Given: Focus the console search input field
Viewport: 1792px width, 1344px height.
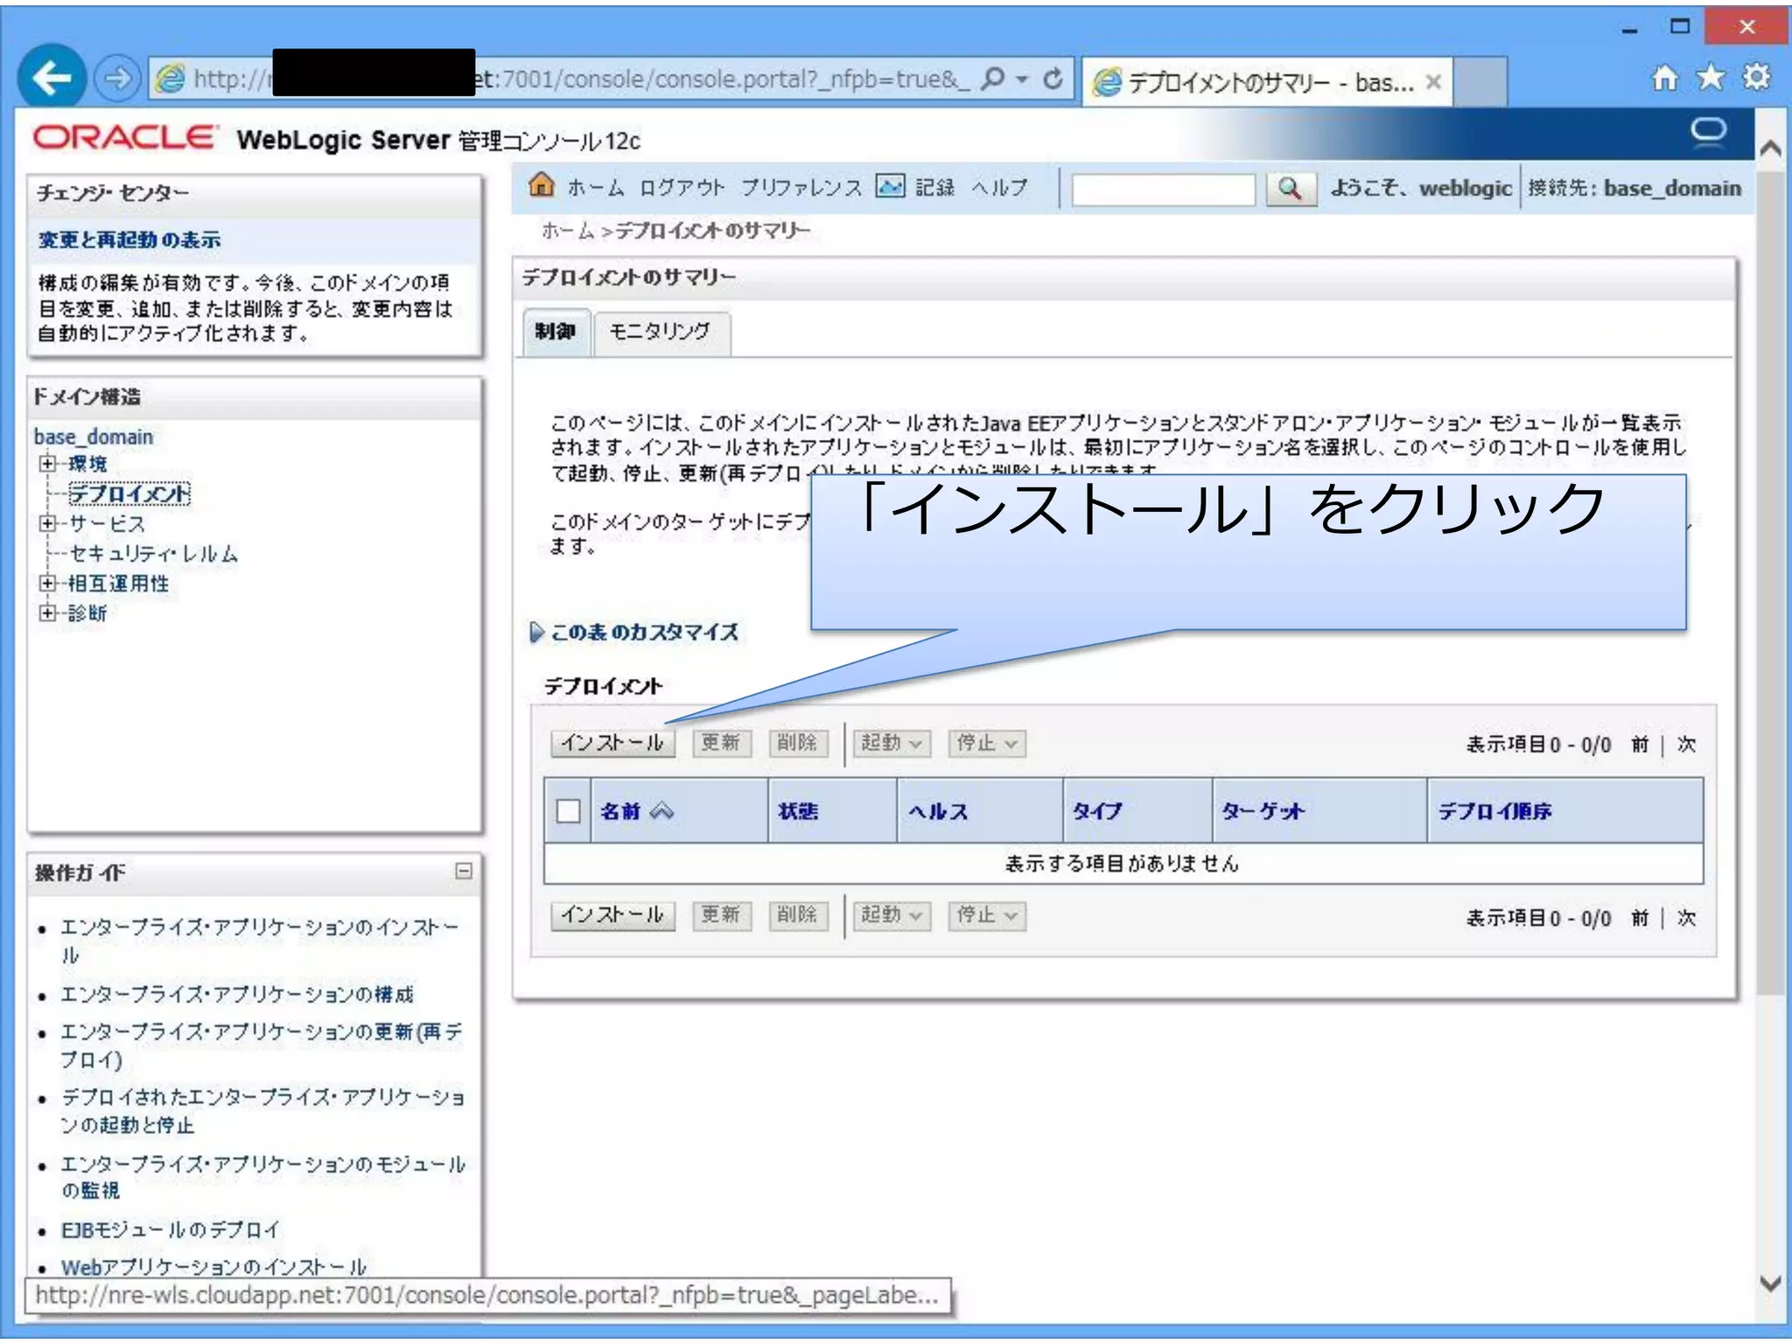Looking at the screenshot, I should (x=1163, y=189).
